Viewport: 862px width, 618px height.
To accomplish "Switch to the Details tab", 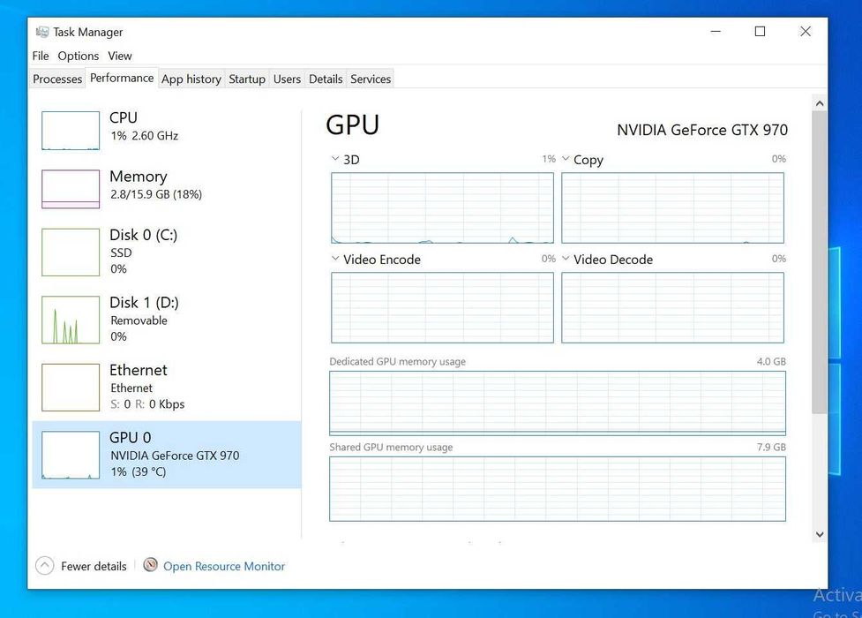I will point(326,79).
